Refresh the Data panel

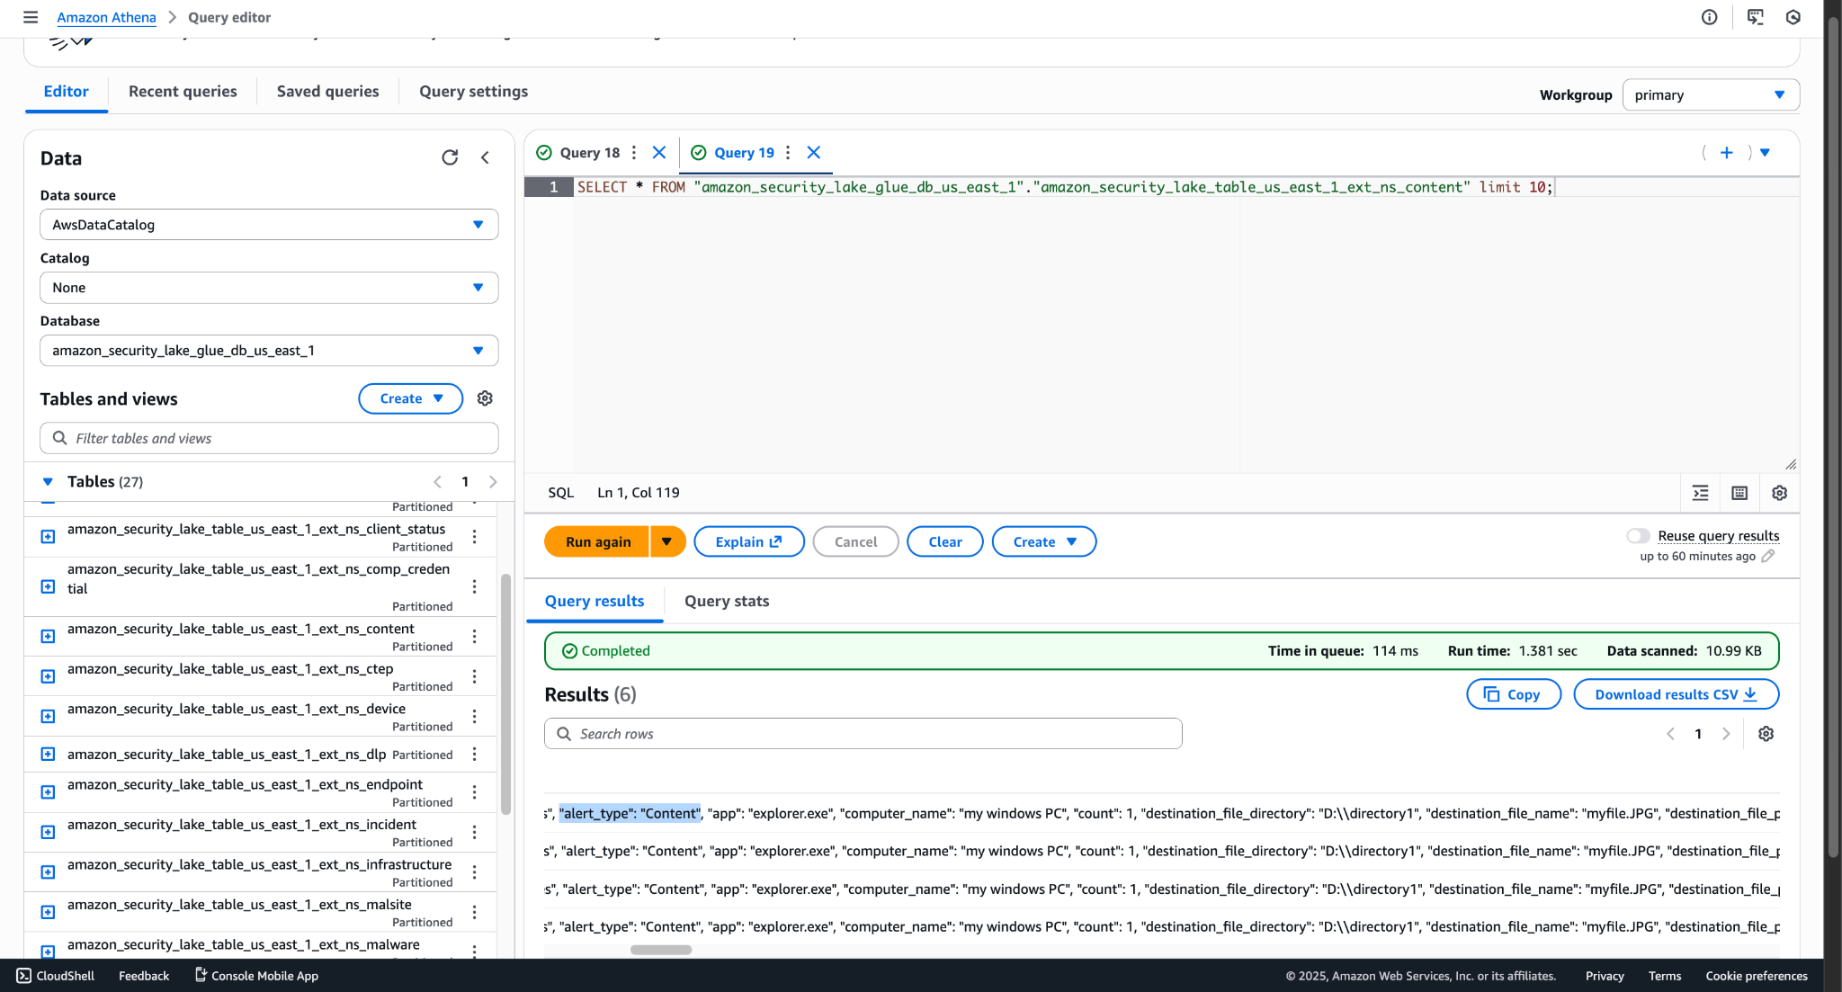pos(450,157)
